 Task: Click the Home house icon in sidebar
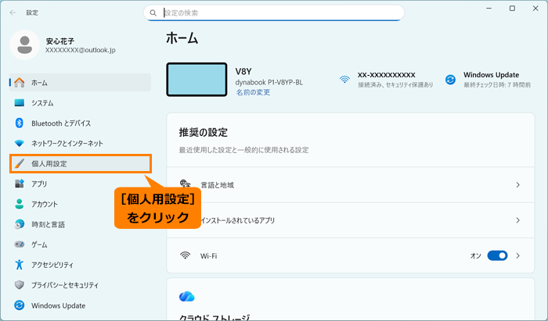tap(20, 83)
